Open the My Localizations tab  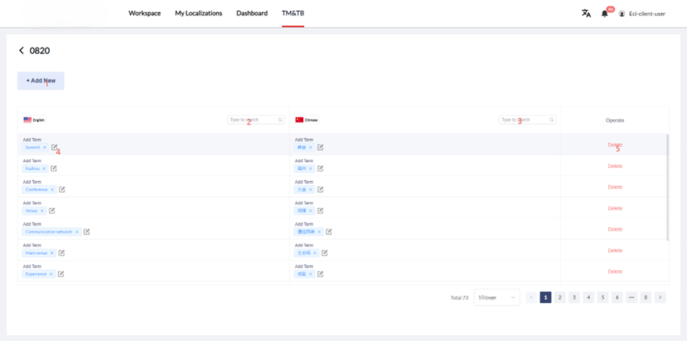pyautogui.click(x=198, y=13)
